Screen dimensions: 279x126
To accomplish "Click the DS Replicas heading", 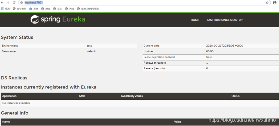I will click(x=14, y=78).
